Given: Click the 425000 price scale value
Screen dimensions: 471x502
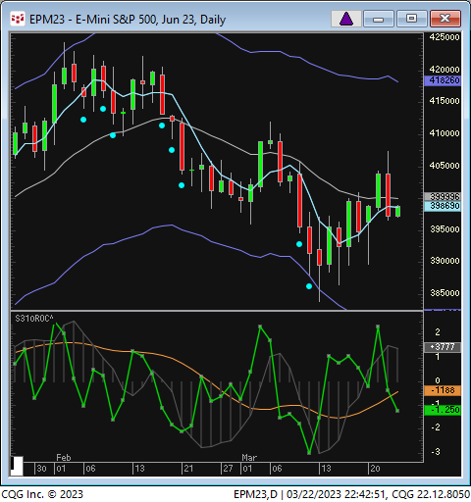Looking at the screenshot, I should pos(445,37).
